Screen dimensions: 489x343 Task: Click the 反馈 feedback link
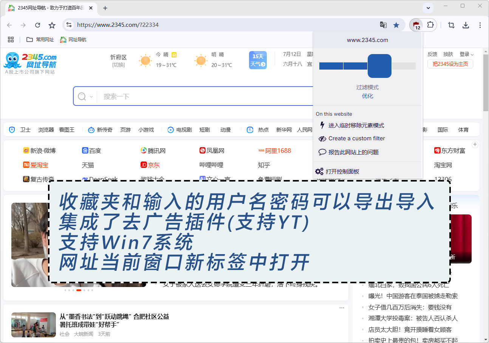(432, 54)
